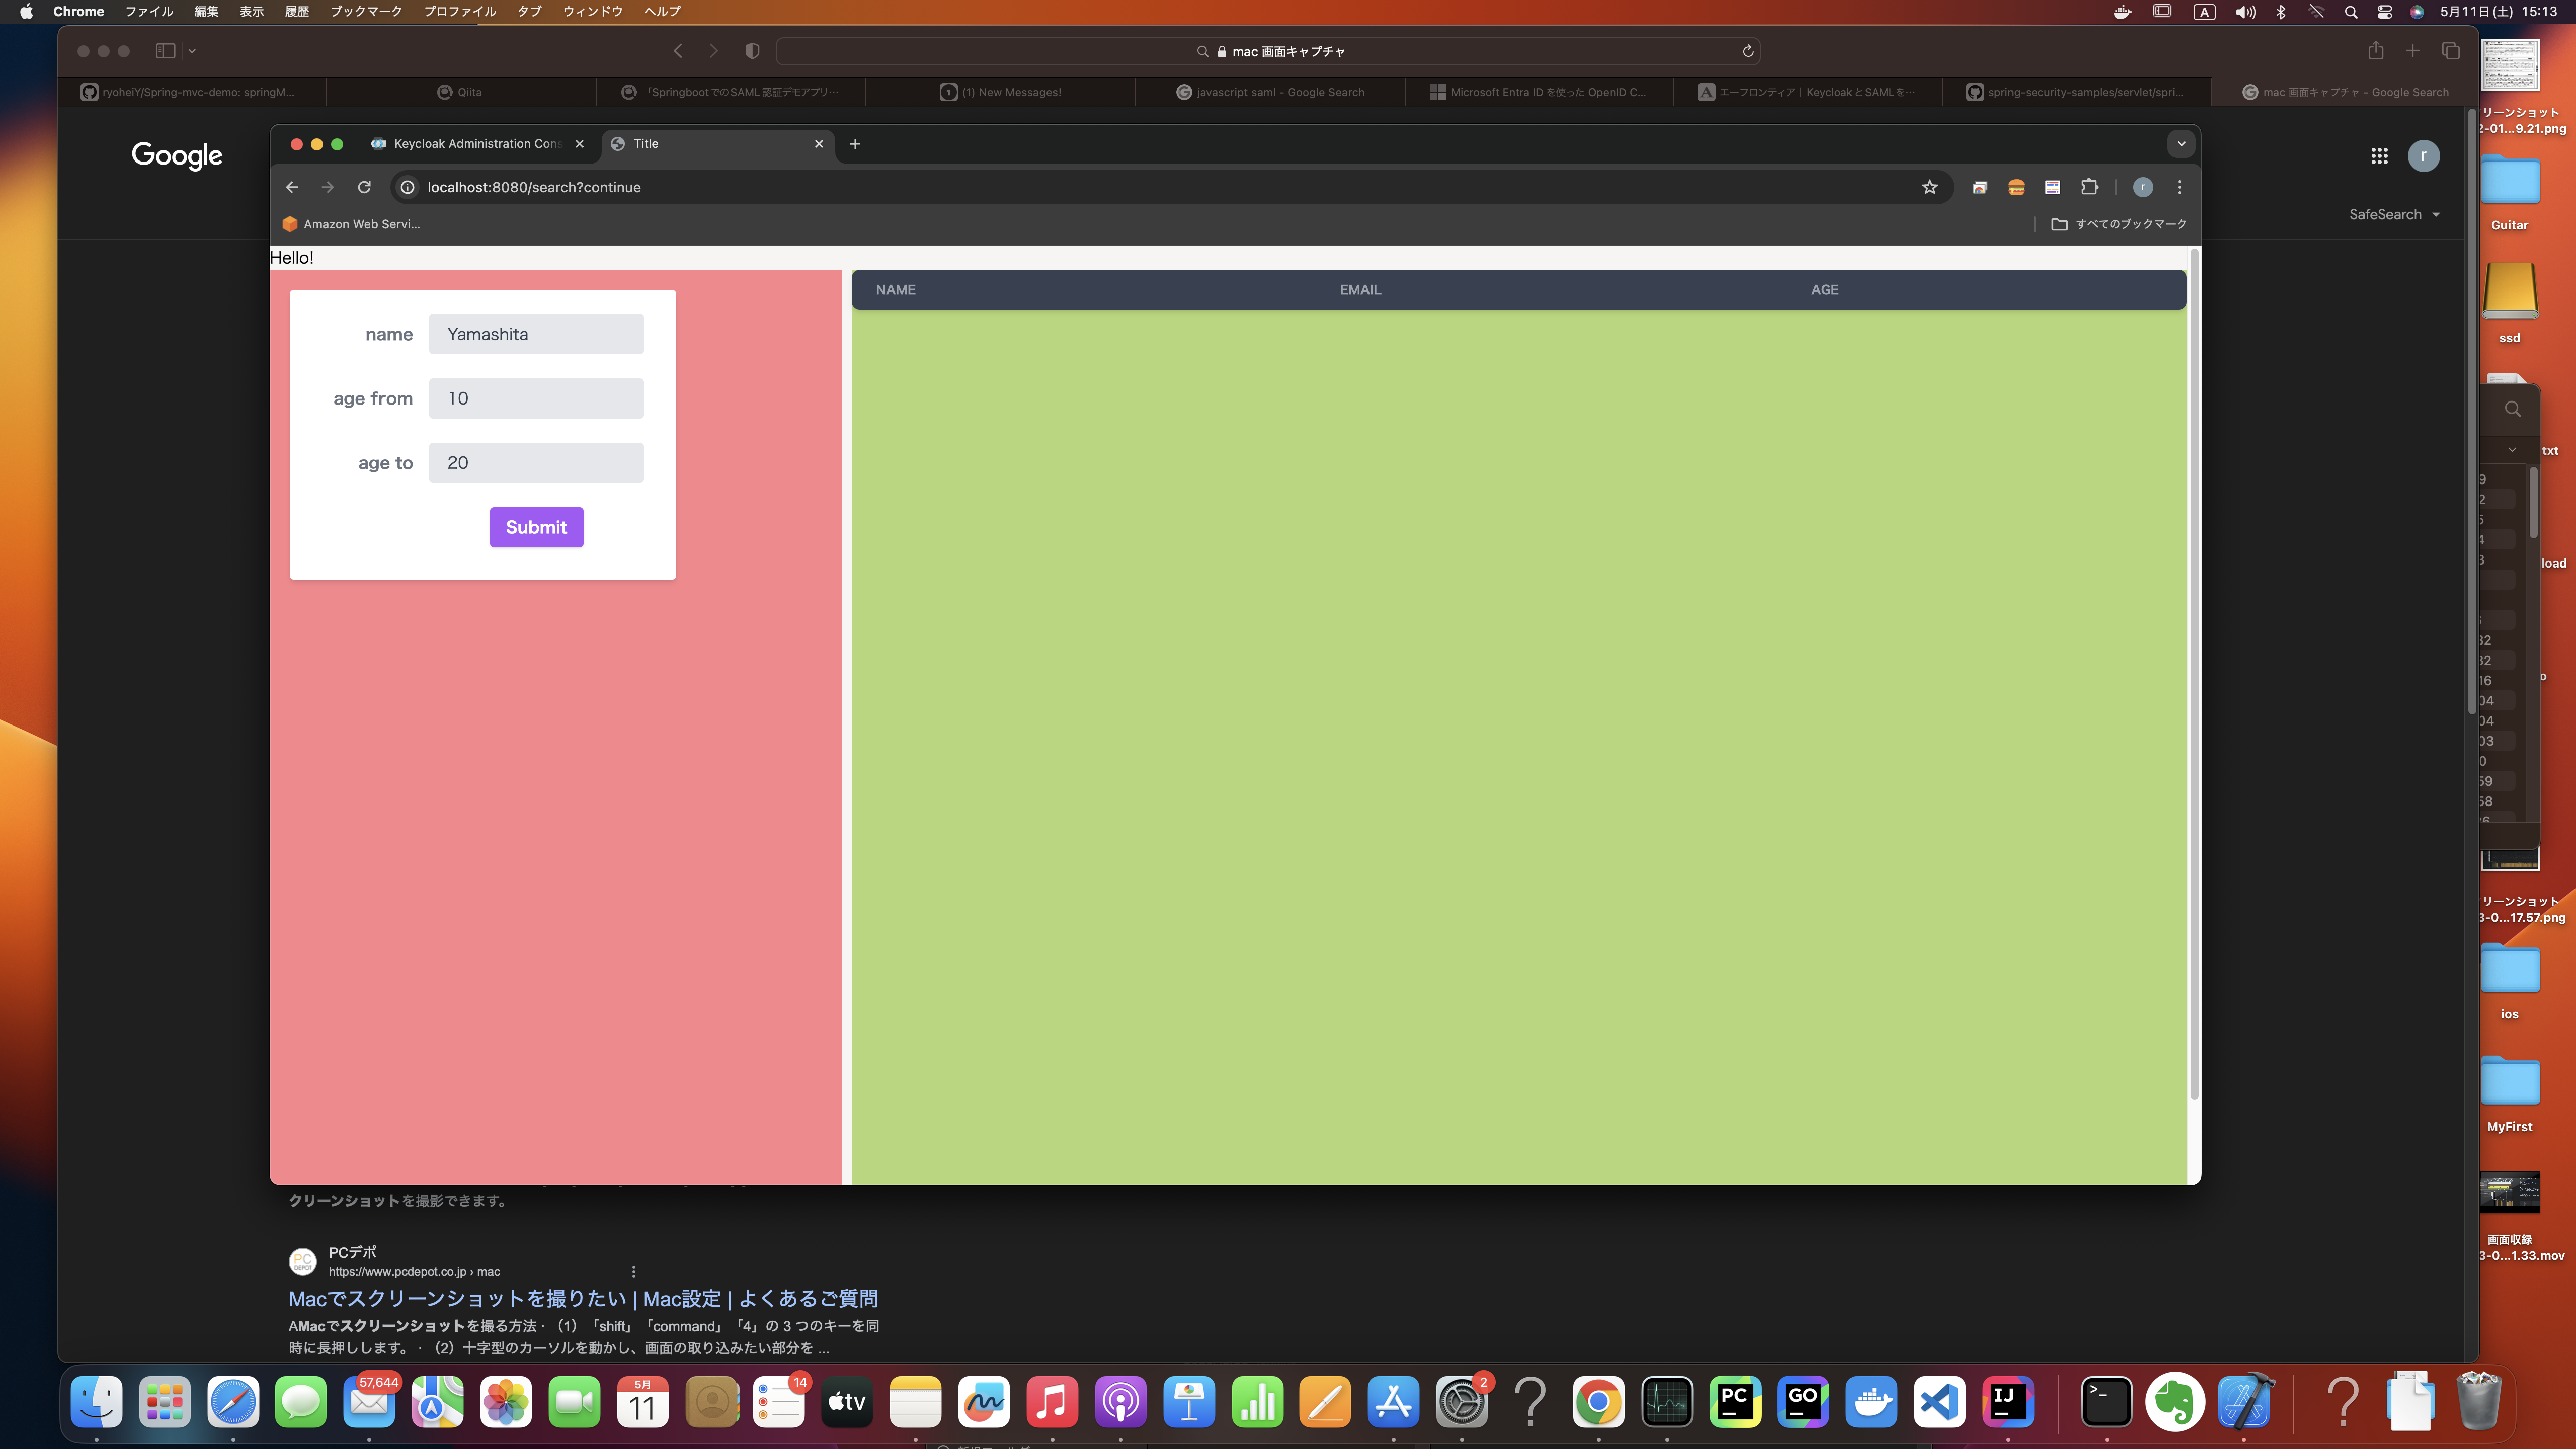Click the name input field containing Yamashita
Screen dimensions: 2576x1449
click(536, 334)
